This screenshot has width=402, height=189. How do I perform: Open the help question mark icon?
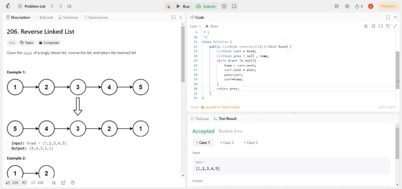click(72, 182)
